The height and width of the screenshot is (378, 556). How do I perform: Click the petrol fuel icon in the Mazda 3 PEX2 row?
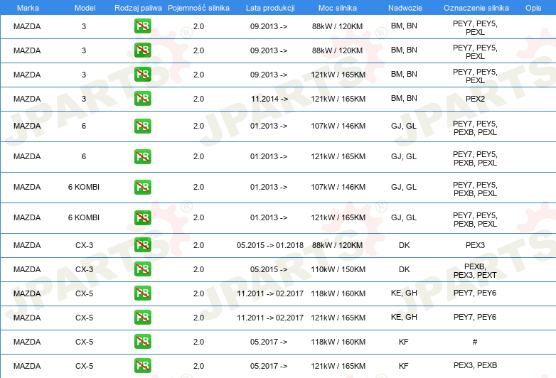pos(142,99)
